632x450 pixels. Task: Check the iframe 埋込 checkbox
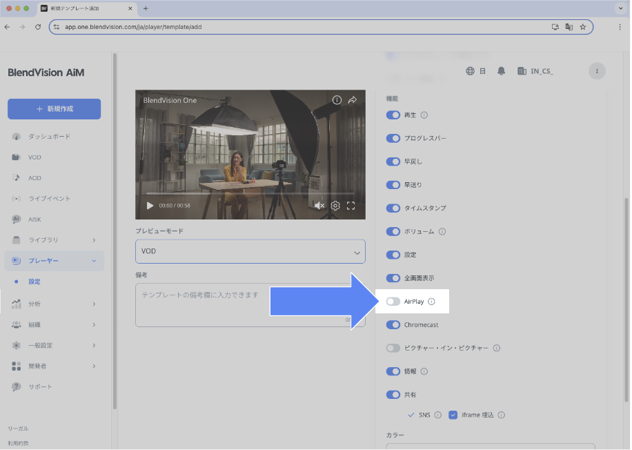[453, 415]
